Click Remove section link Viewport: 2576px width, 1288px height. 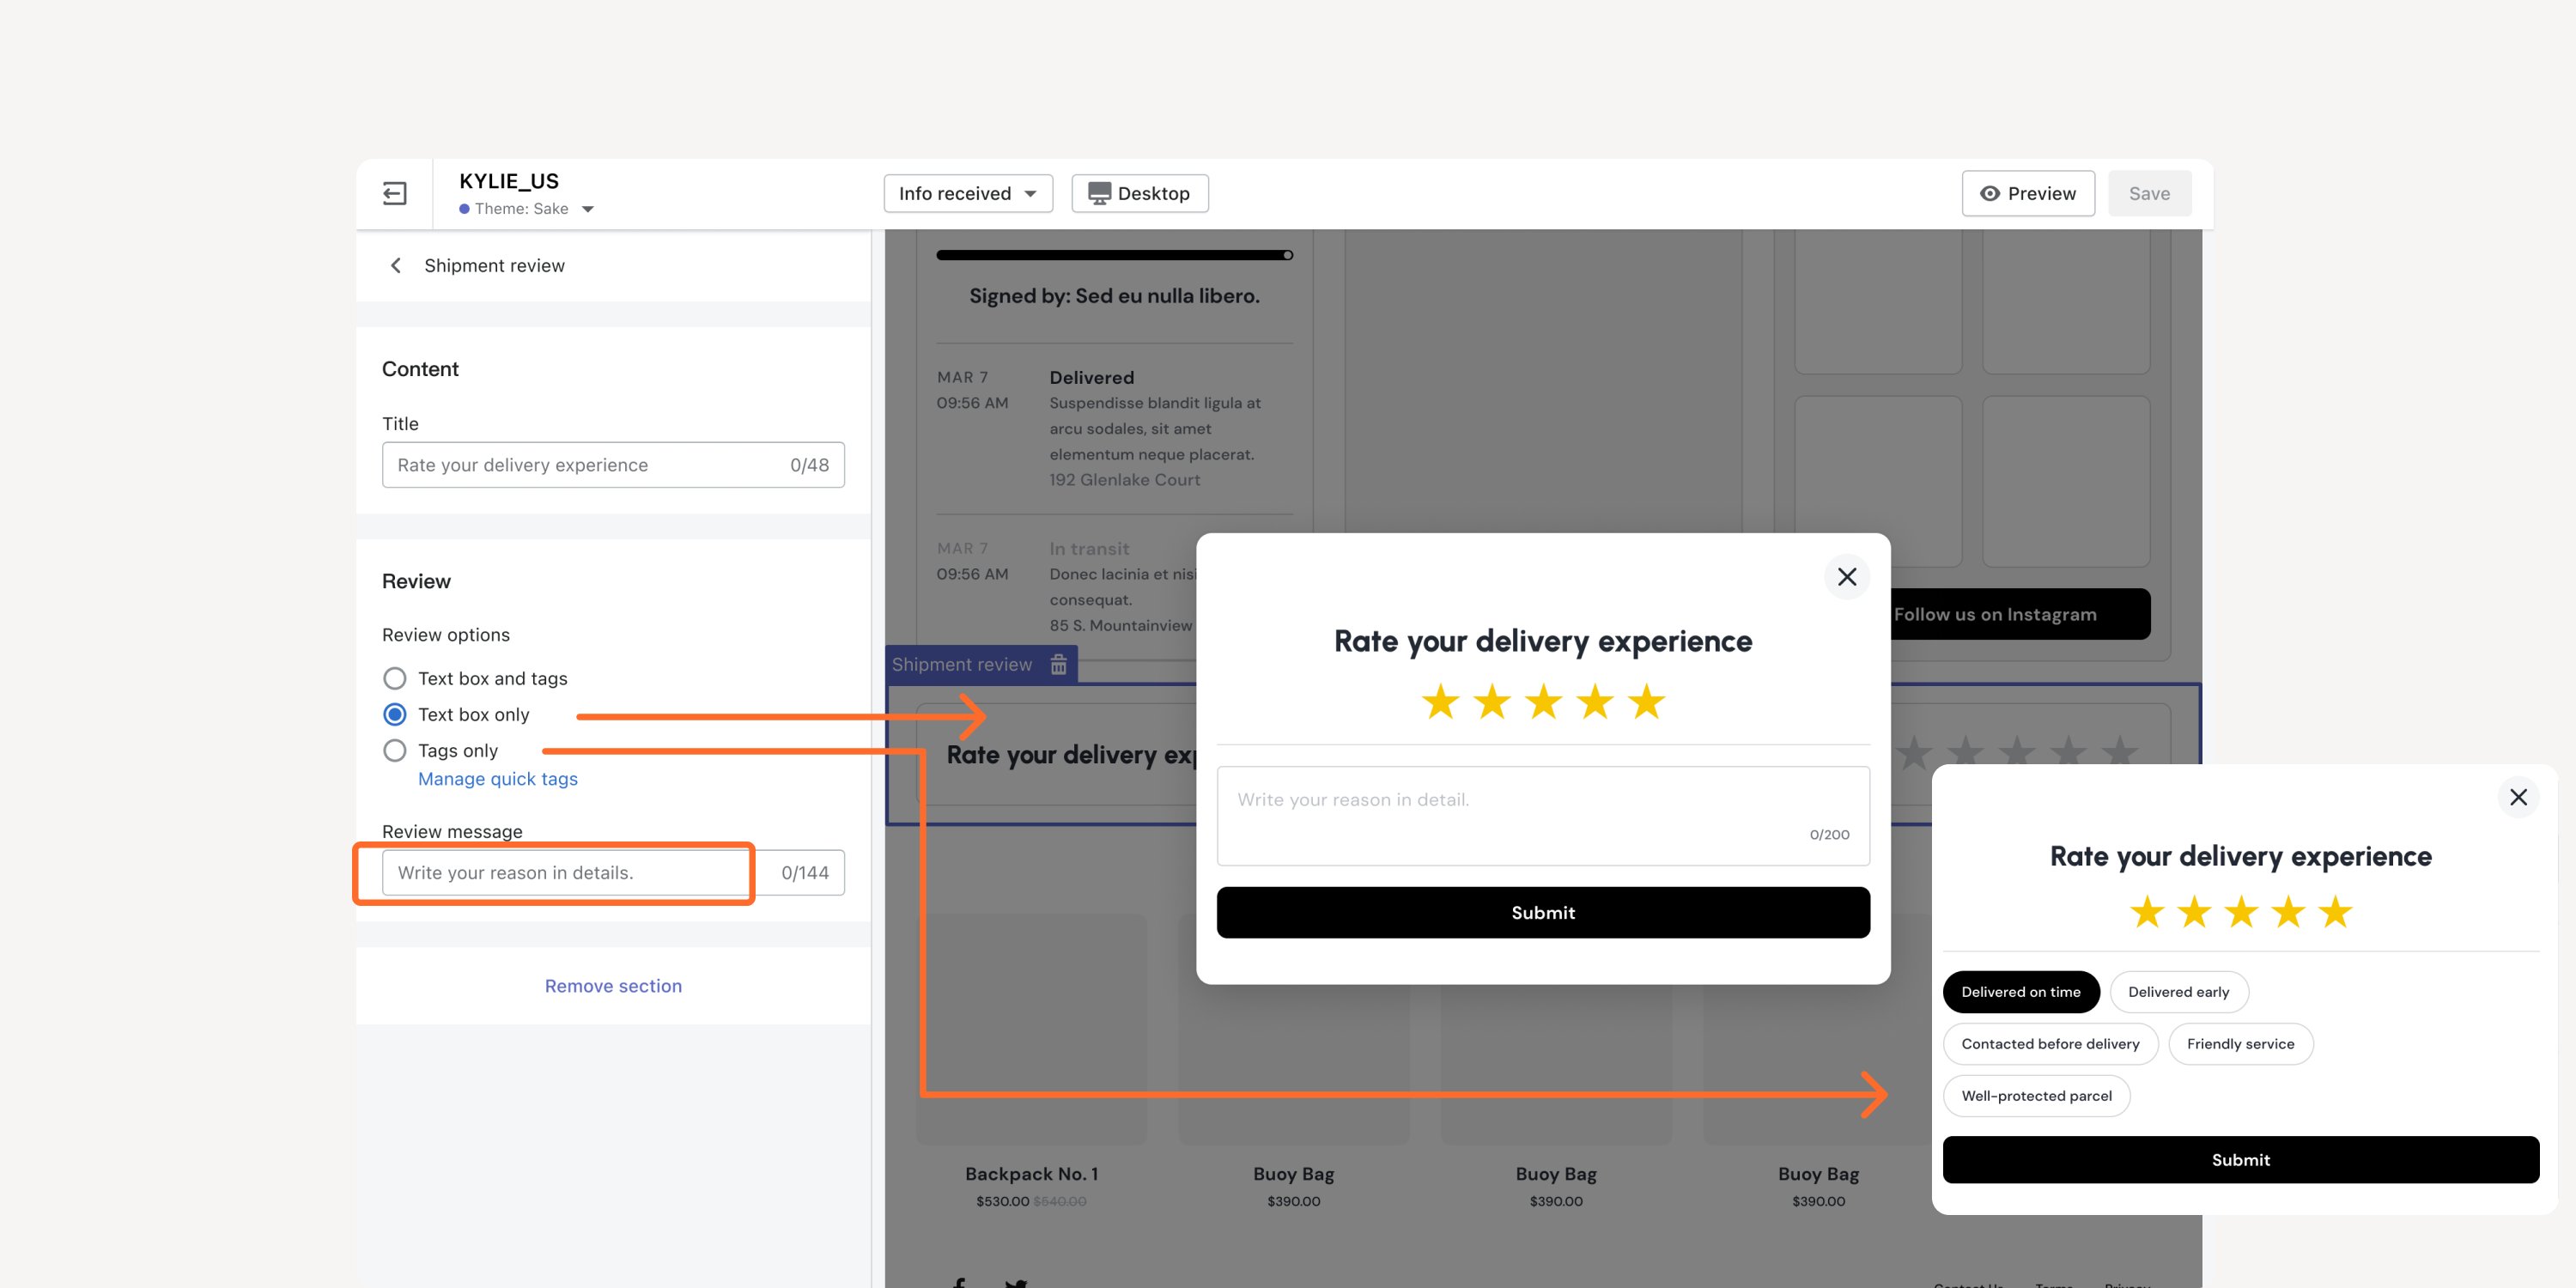tap(613, 985)
